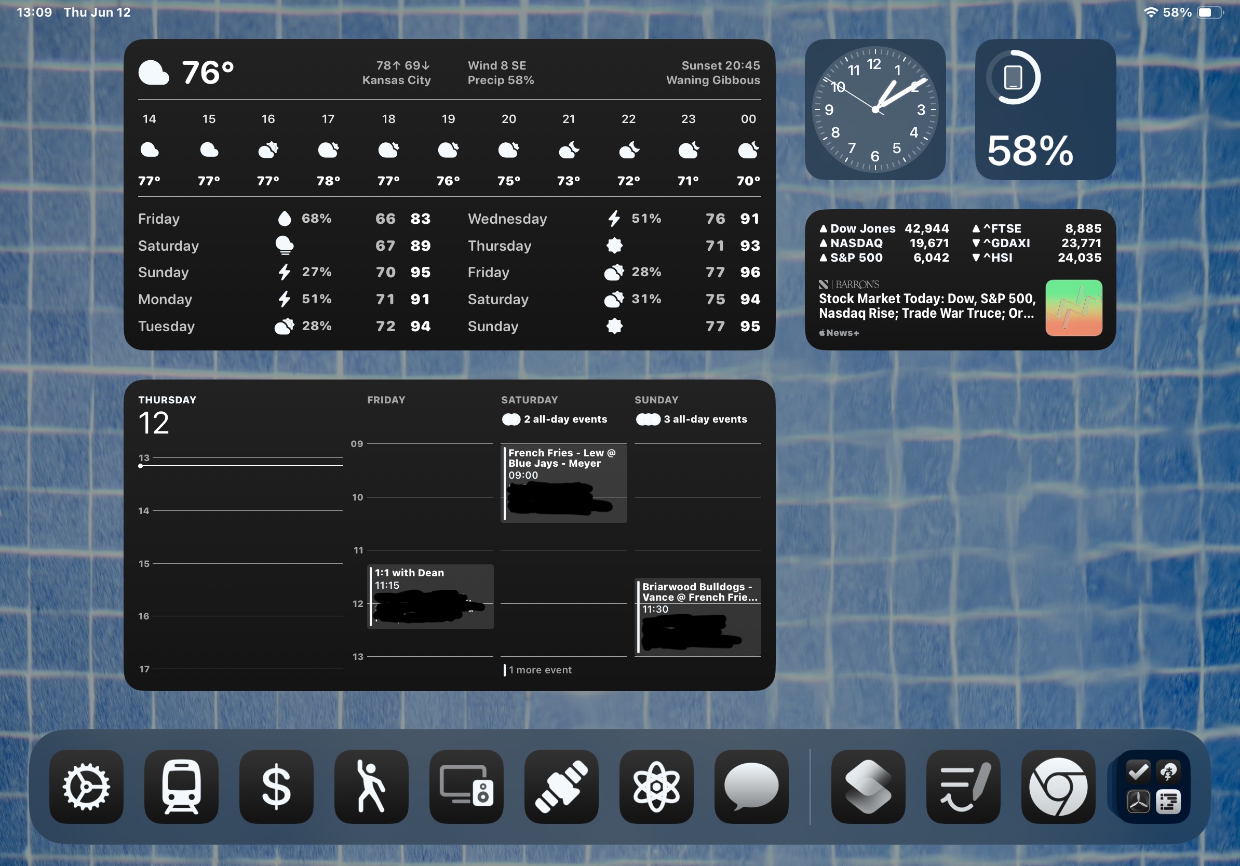Open the second Saturday 31% forecast
Image resolution: width=1240 pixels, height=866 pixels.
(x=614, y=299)
